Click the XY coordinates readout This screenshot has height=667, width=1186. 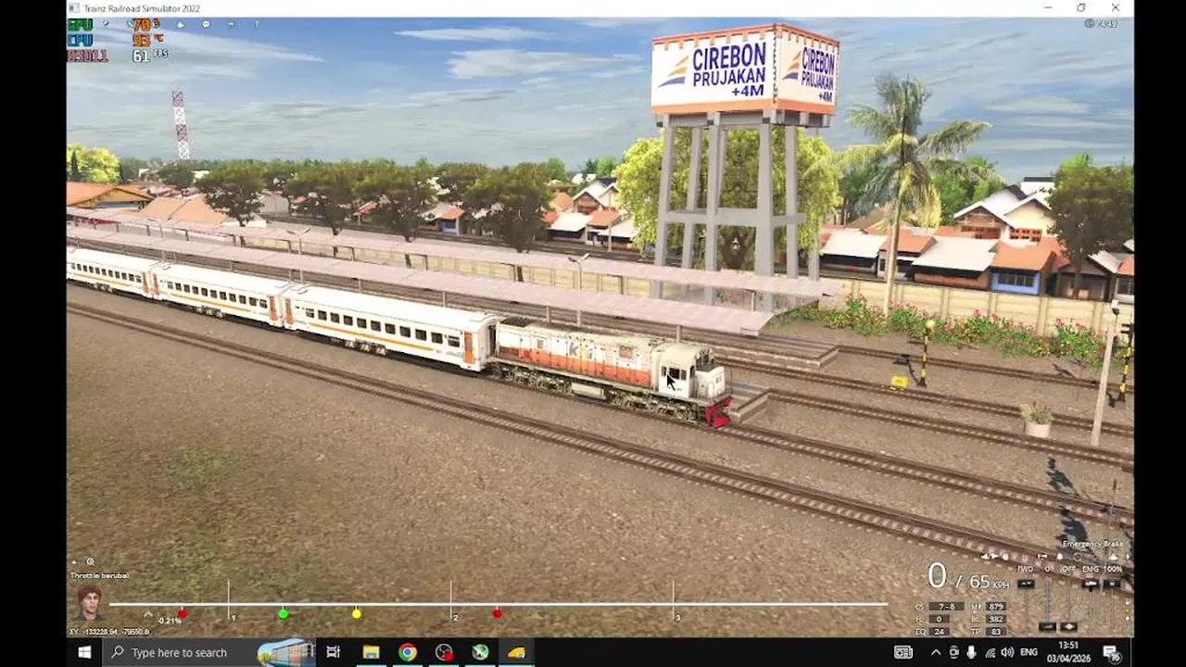tap(109, 632)
